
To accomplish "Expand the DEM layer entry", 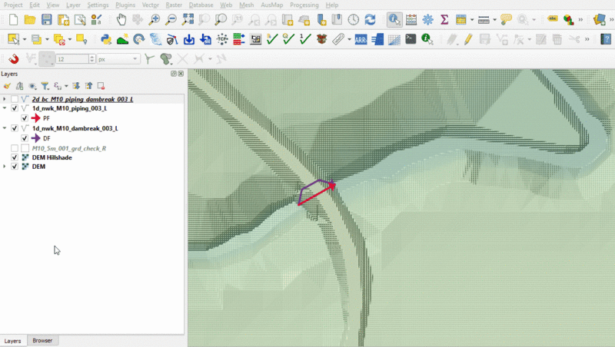I will [x=5, y=167].
